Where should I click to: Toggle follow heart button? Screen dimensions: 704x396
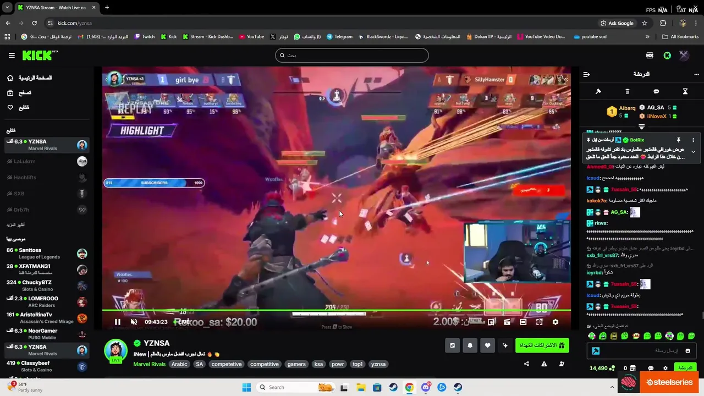[487, 345]
